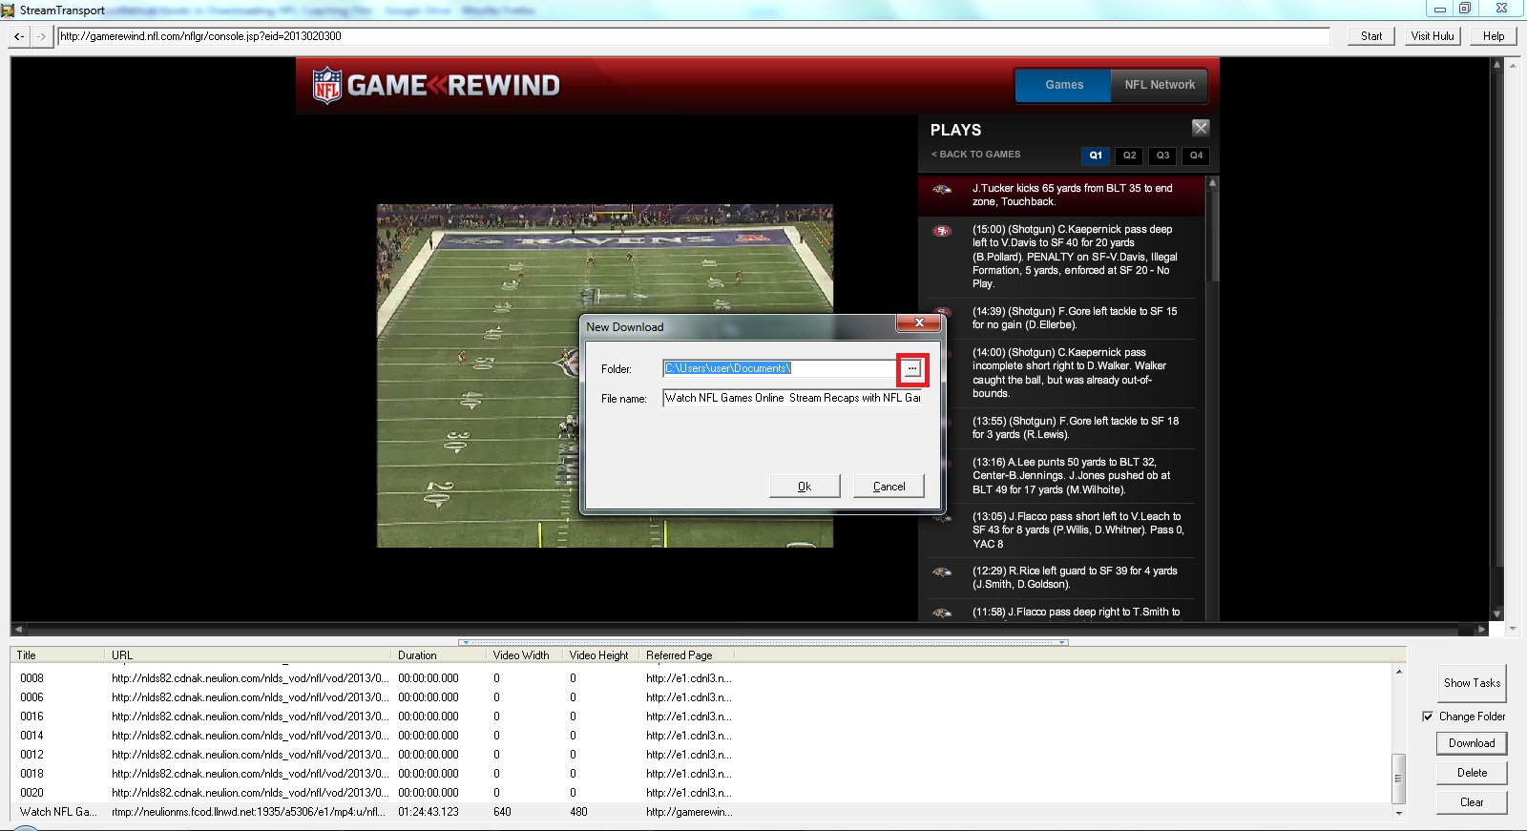Viewport: 1527px width, 831px height.
Task: Select the row titled 0018
Action: tap(701, 774)
